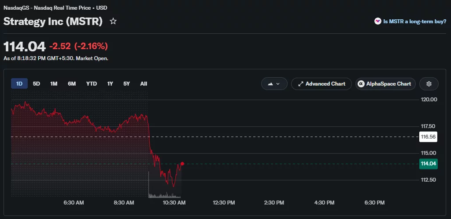Click the 6:30 AM time label
Screen dimensions: 451x219
[74, 203]
